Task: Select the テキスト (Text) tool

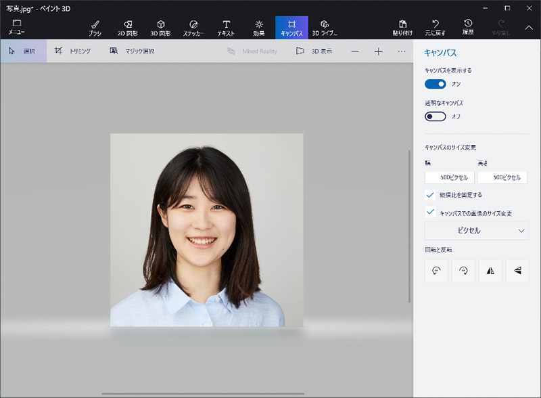Action: (226, 27)
